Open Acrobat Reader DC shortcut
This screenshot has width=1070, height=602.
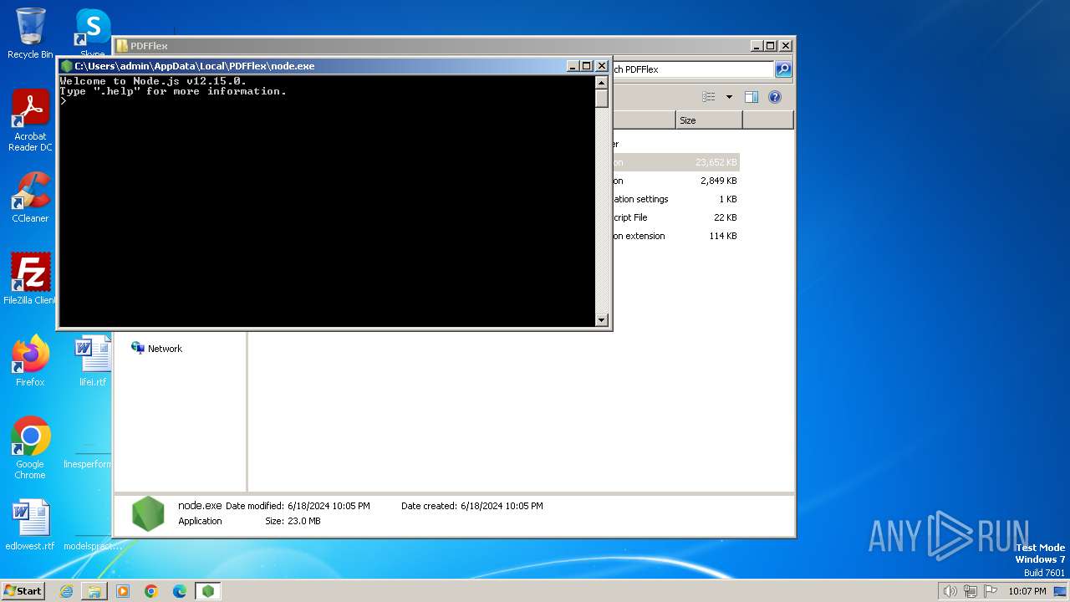coord(30,120)
